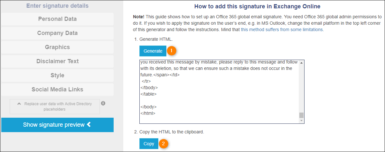Open the Graphics section
Screen dimensions: 385x152
click(x=57, y=47)
